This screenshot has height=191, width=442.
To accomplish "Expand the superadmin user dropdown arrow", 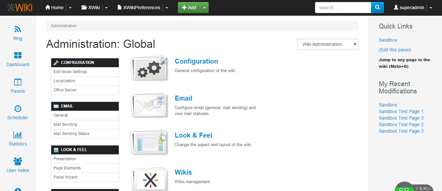I will coord(431,8).
